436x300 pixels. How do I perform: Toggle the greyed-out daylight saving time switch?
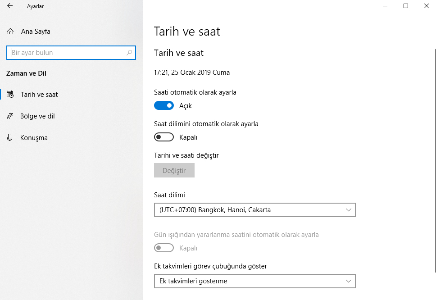(x=164, y=248)
